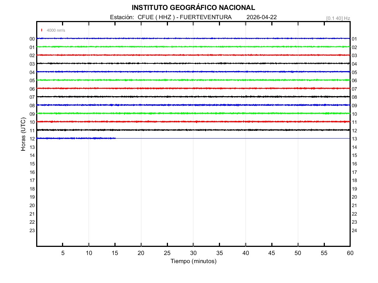Screen dimensions: 378x283
Task: Select the black seismic trace for hour 03
Action: click(x=193, y=63)
